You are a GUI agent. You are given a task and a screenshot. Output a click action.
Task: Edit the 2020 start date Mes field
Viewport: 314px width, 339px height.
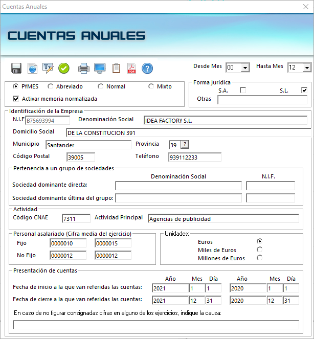[x=275, y=288]
